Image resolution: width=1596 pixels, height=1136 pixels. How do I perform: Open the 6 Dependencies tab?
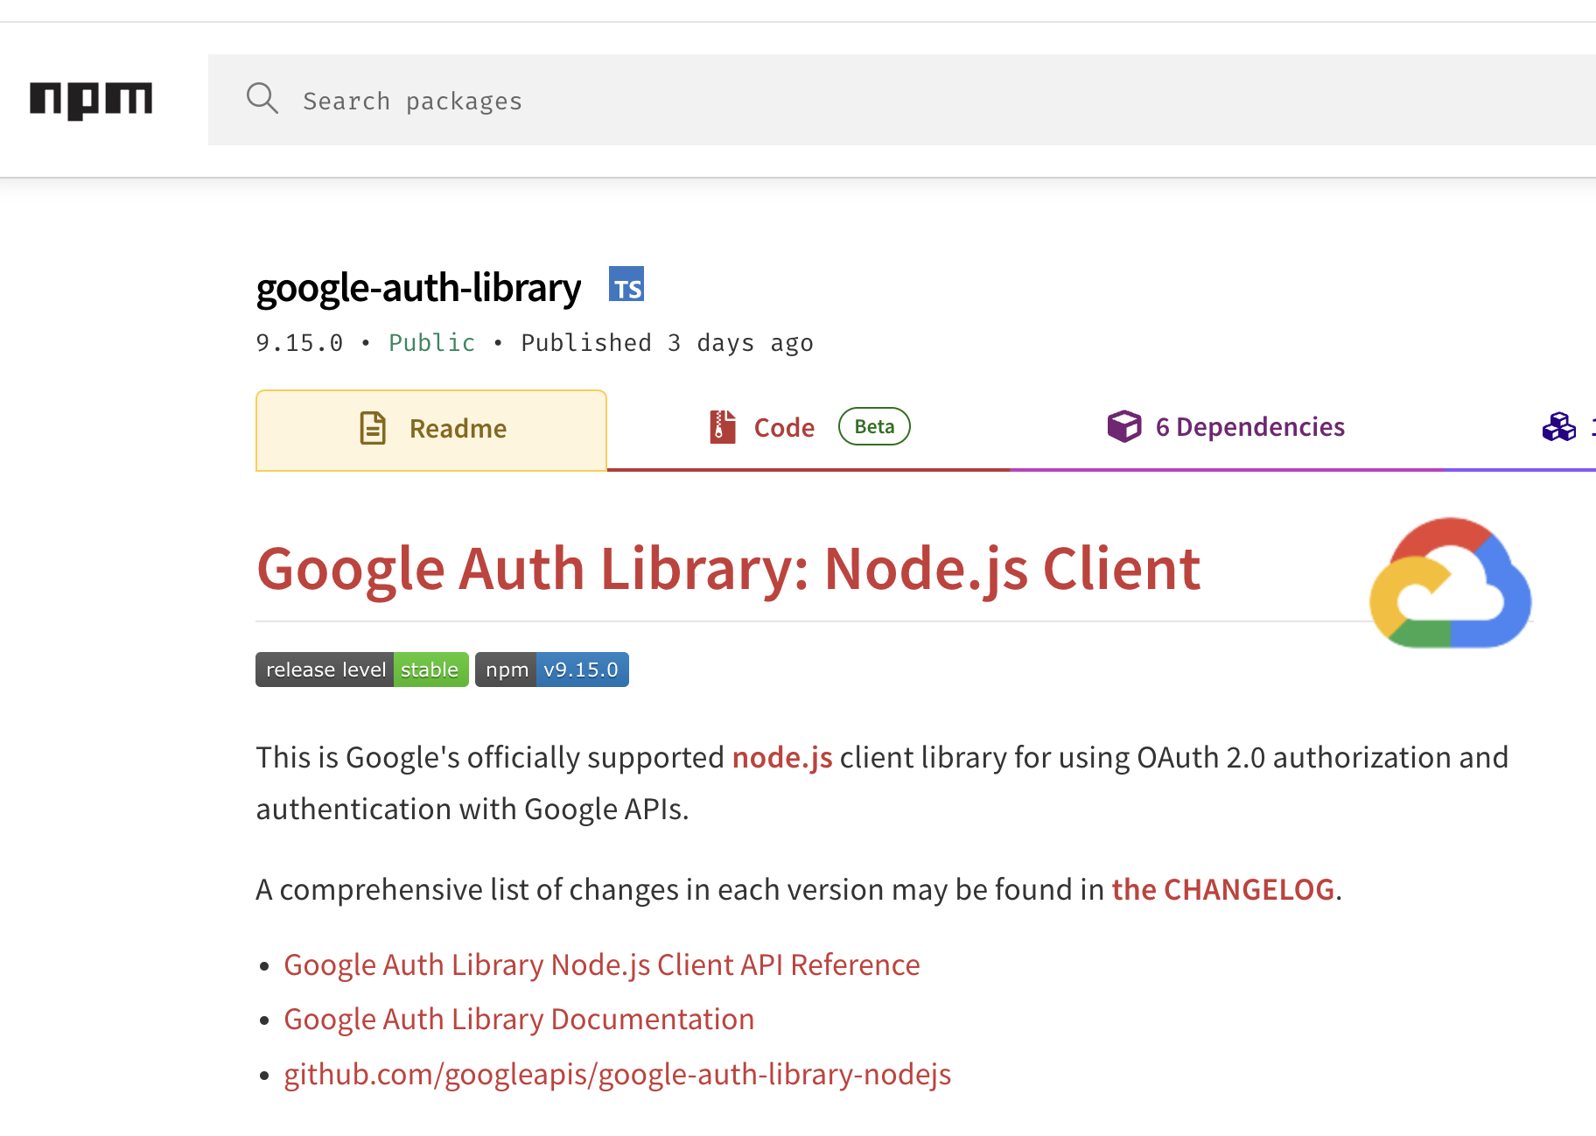[x=1225, y=429]
